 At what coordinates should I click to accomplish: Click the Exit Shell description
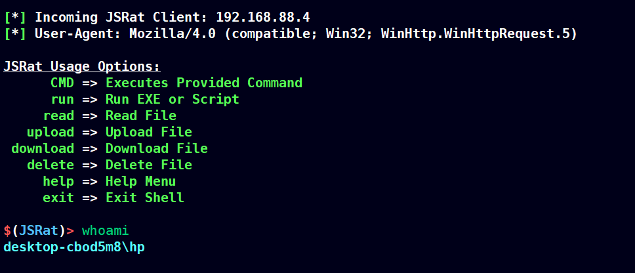[144, 198]
